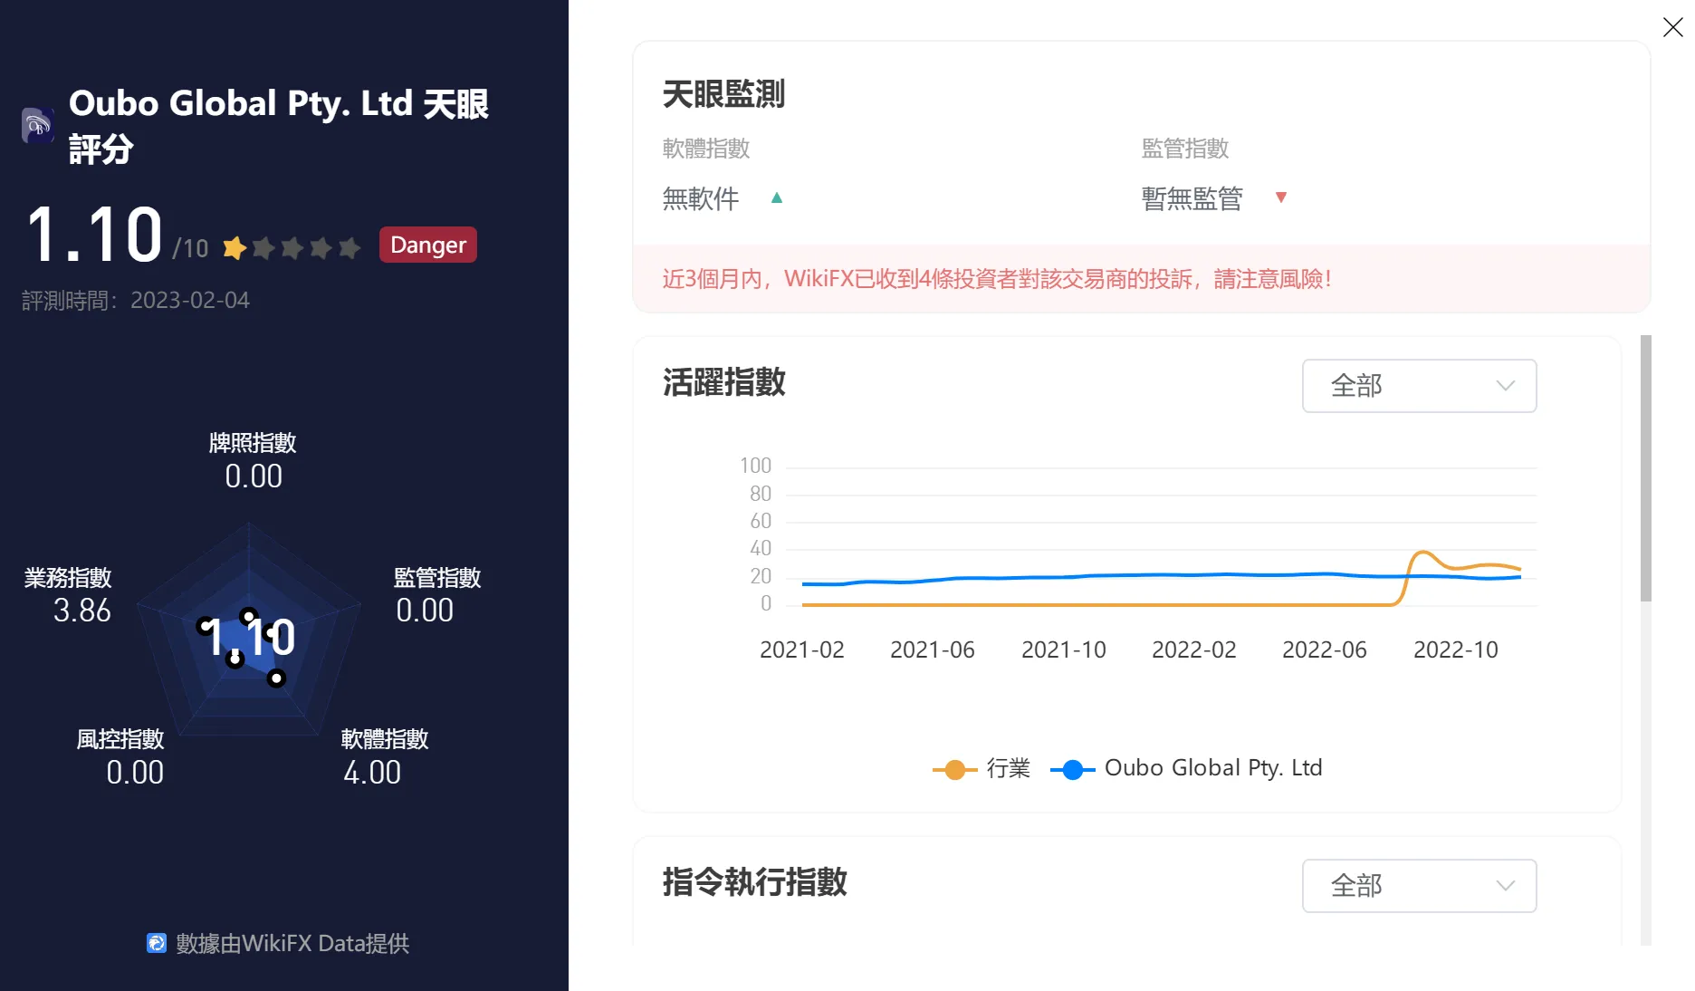The image size is (1695, 991).
Task: Click the complaint warning about 4條投資者投訴
Action: tap(997, 279)
